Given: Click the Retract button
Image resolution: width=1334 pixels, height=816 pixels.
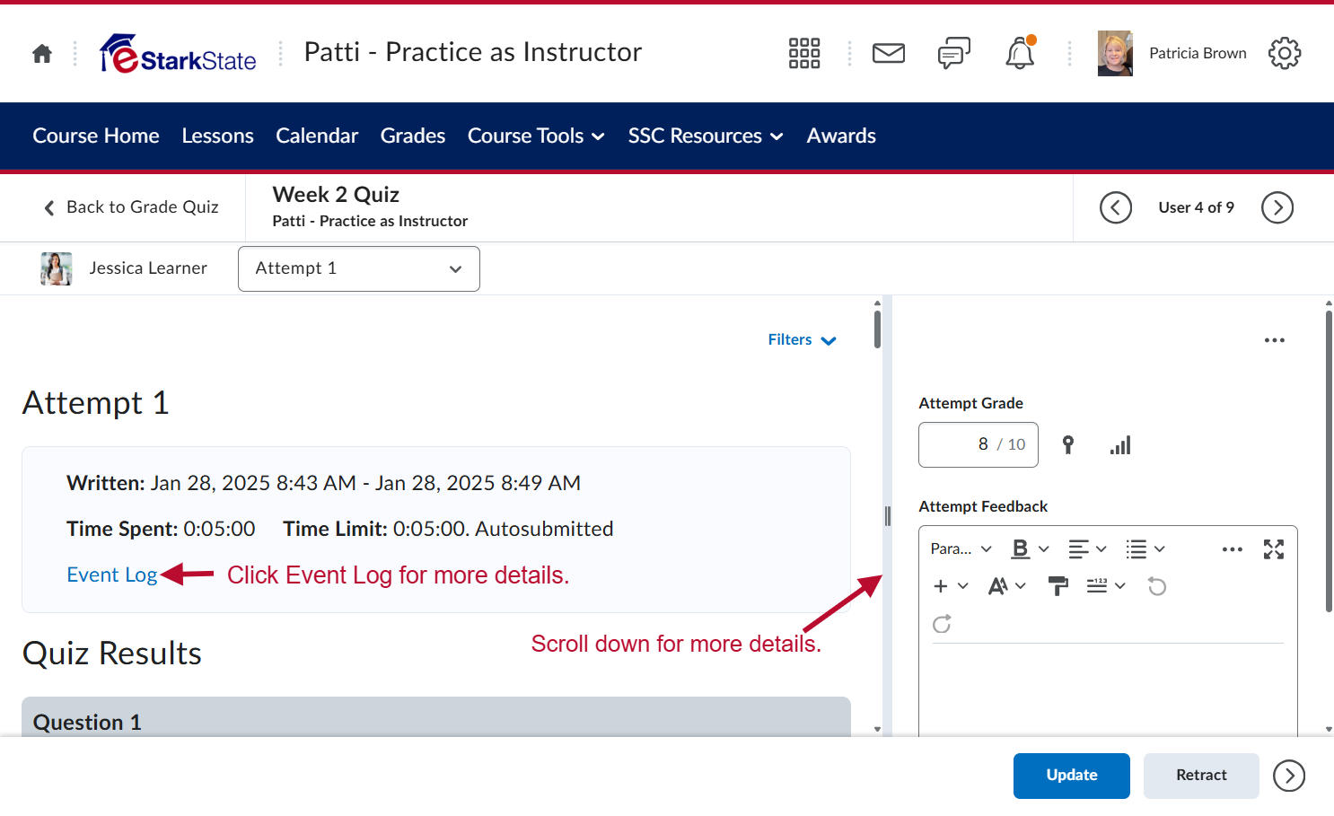Looking at the screenshot, I should [1201, 776].
